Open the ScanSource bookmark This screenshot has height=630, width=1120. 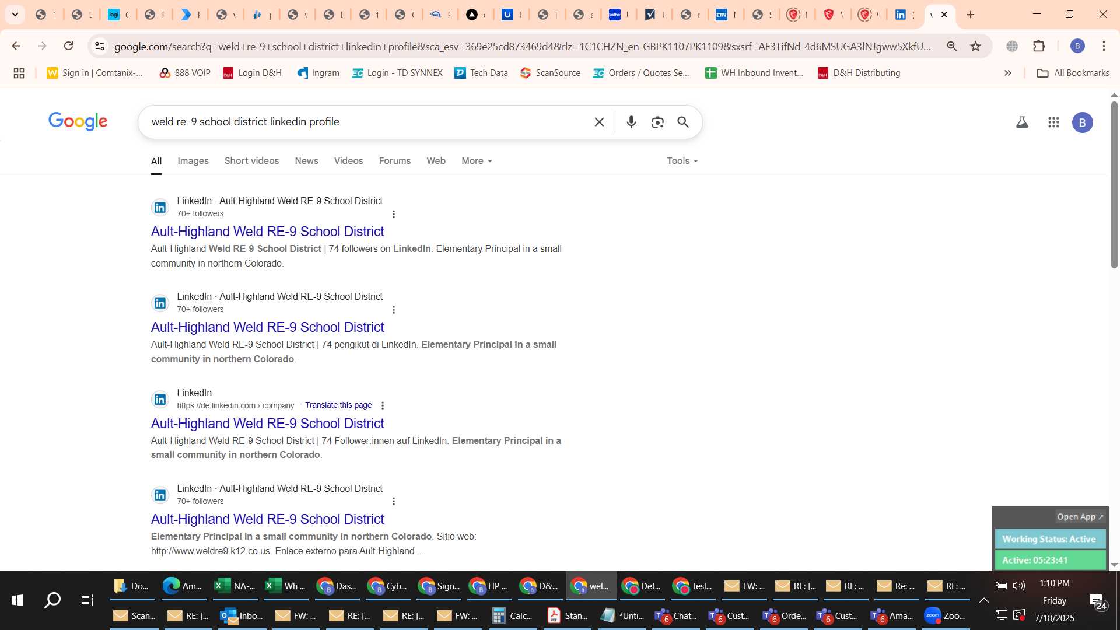point(550,73)
